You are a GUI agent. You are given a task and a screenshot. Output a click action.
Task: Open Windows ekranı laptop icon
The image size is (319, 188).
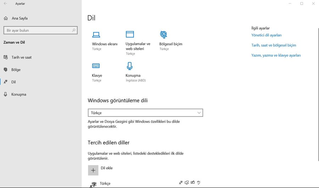[96, 35]
